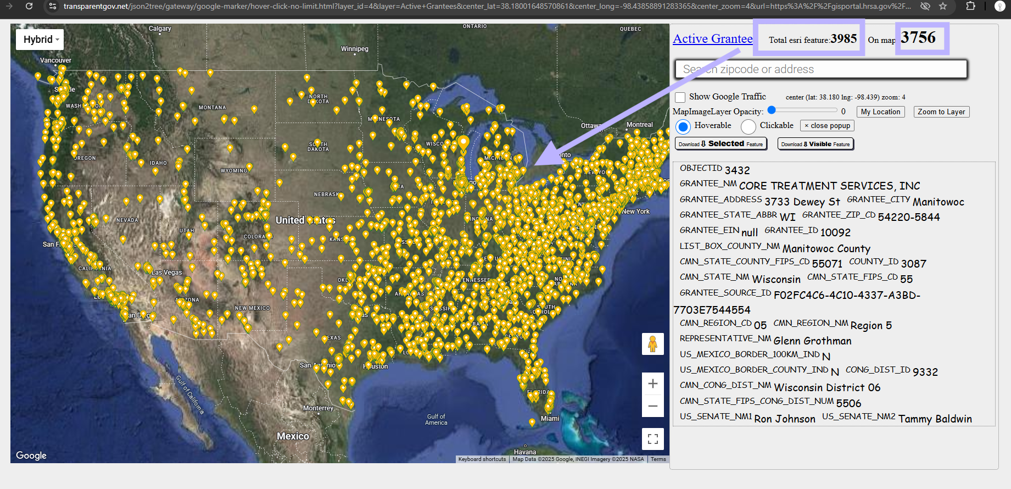Click the zip code value 54220-5844
Viewport: 1011px width, 489px height.
(x=909, y=217)
